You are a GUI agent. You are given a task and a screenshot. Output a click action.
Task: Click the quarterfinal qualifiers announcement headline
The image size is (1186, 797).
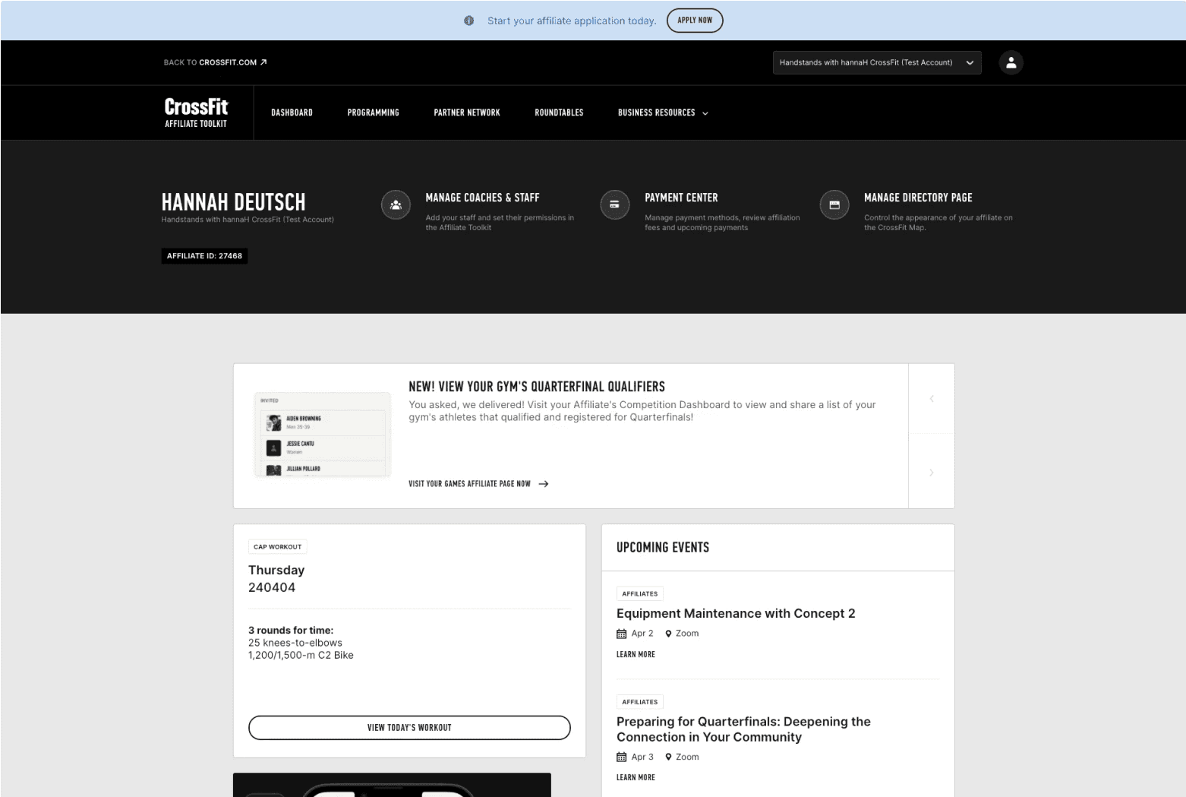click(x=537, y=387)
